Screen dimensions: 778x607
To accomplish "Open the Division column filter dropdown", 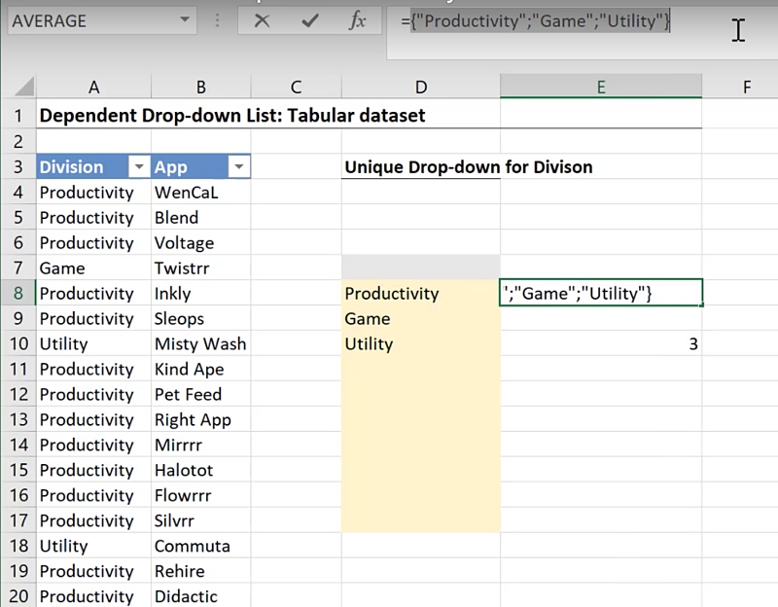I will point(139,167).
